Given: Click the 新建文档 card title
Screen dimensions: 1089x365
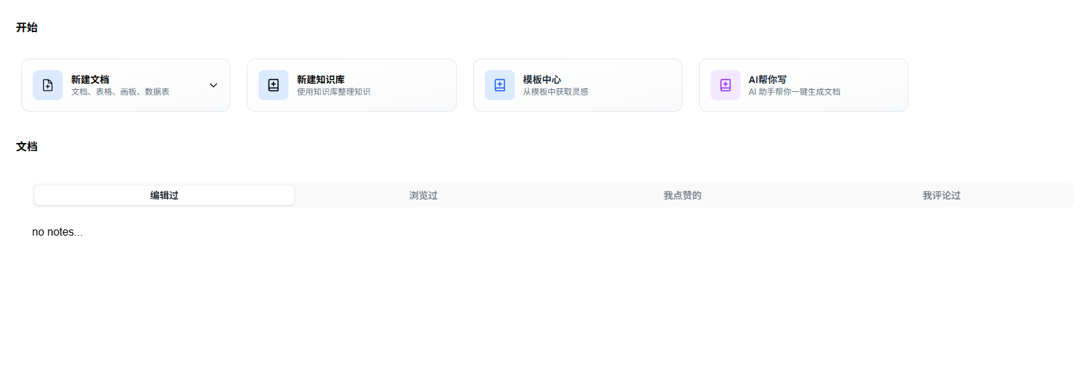Looking at the screenshot, I should tap(90, 80).
